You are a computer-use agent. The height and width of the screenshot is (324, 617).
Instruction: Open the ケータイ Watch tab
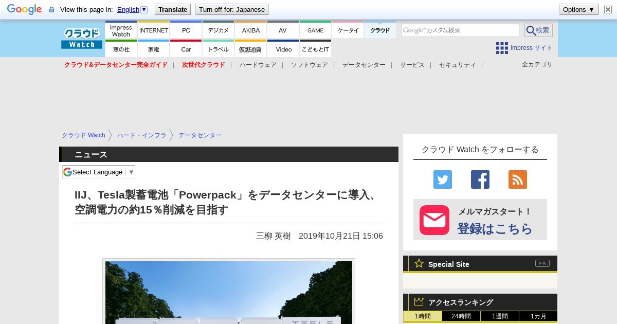pos(348,30)
